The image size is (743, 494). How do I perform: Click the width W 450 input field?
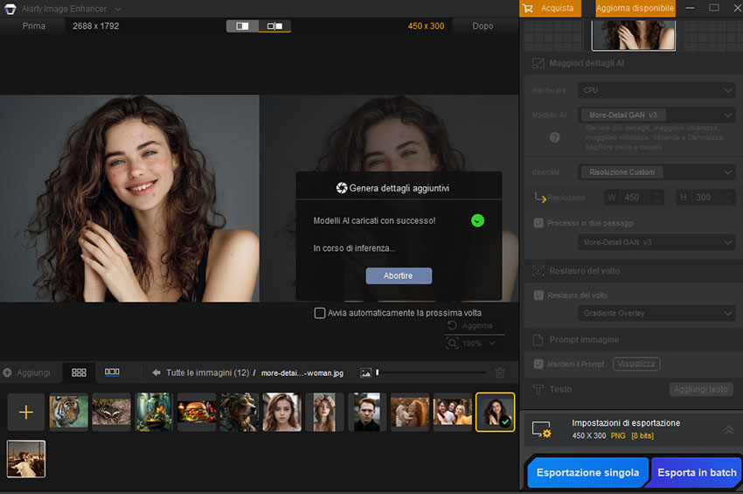pos(634,198)
